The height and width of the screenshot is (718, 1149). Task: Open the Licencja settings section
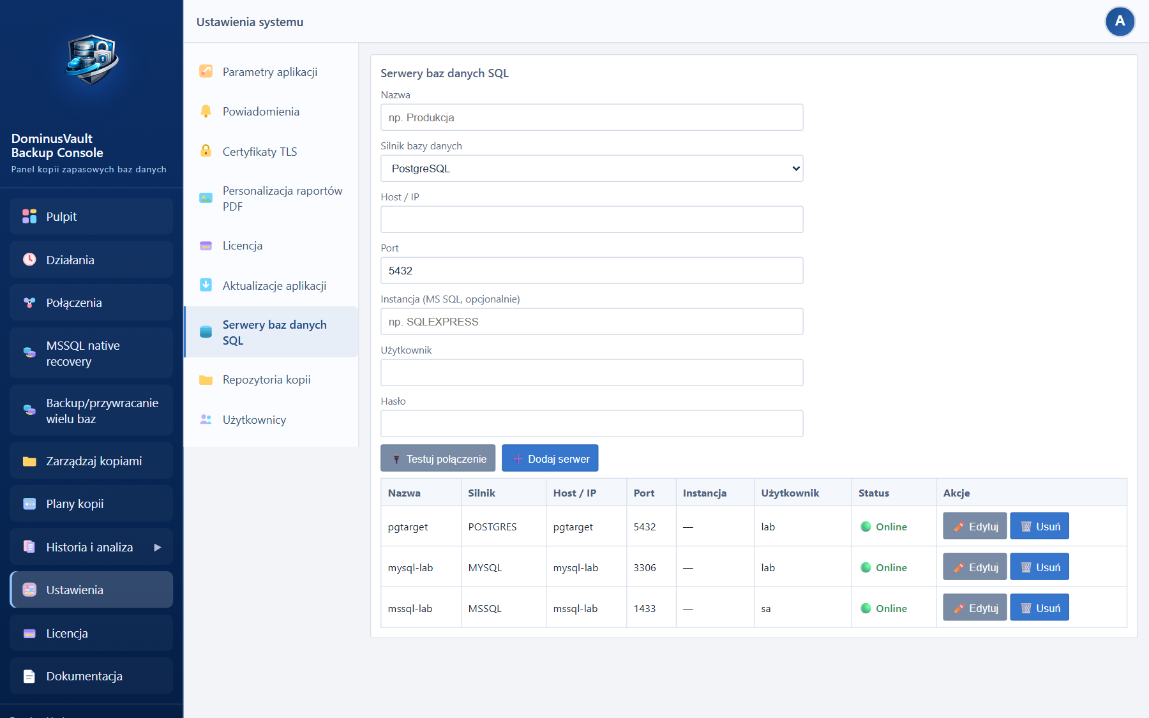point(272,246)
